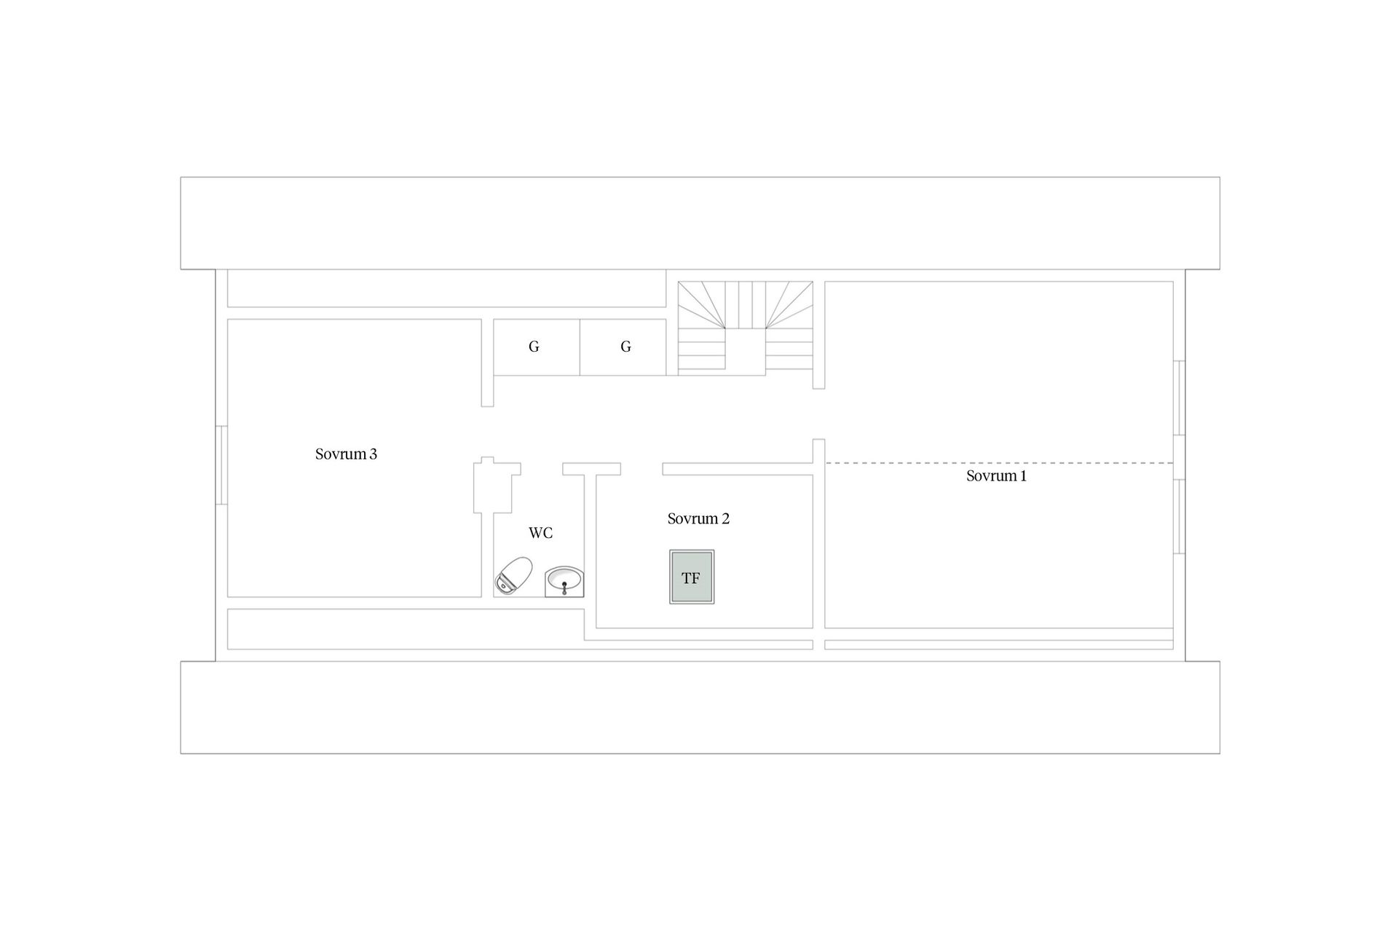Select the Sovrum 3 label
Viewport: 1398px width, 932px height.
tap(346, 454)
